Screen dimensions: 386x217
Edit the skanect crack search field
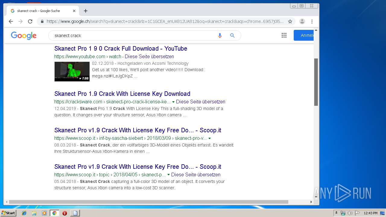coord(133,36)
